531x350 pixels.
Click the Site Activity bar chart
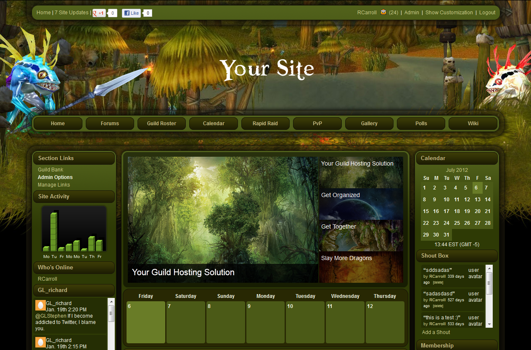[74, 229]
